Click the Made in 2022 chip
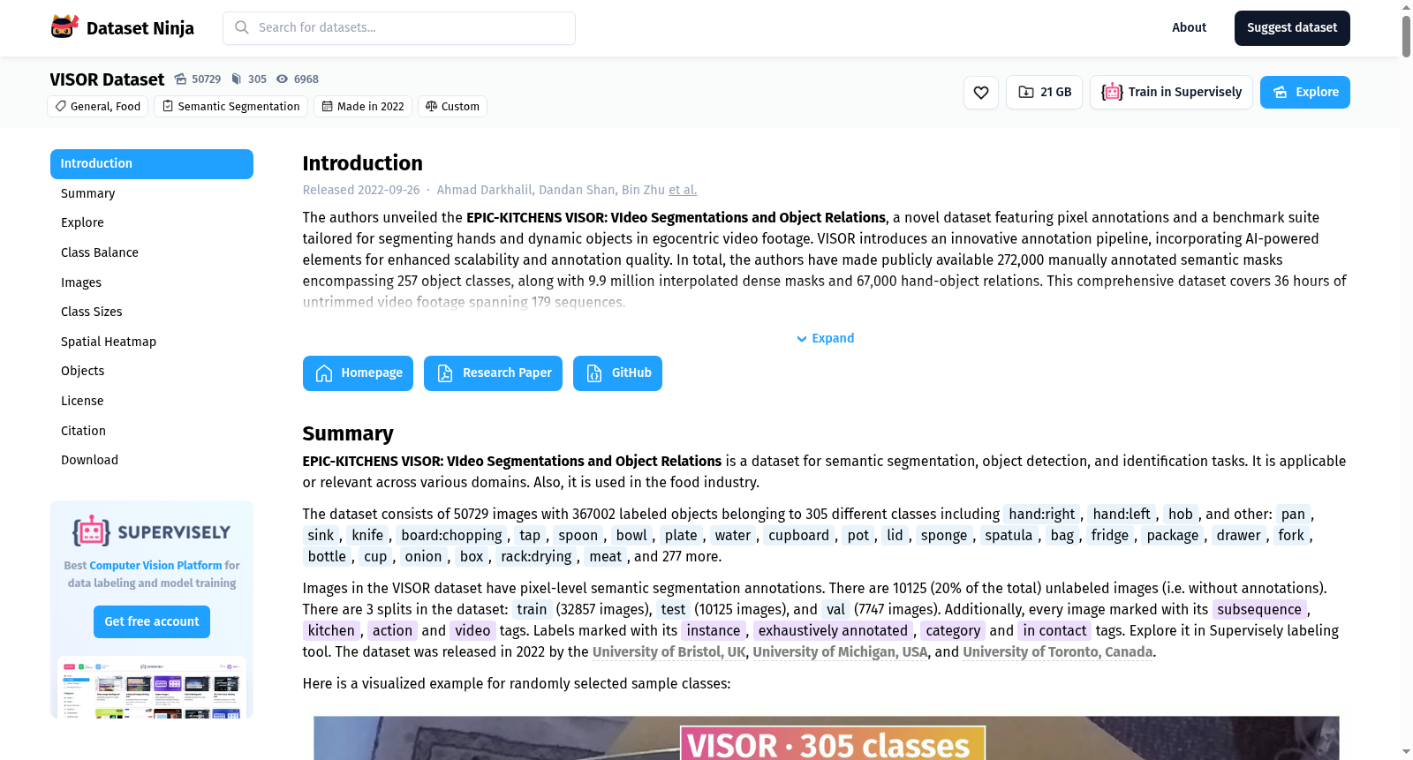This screenshot has height=760, width=1413. coord(362,107)
